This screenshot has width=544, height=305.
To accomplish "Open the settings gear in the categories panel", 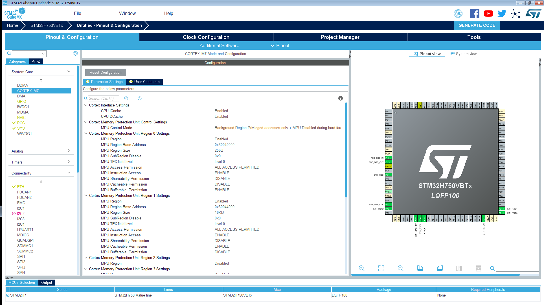I will click(76, 53).
